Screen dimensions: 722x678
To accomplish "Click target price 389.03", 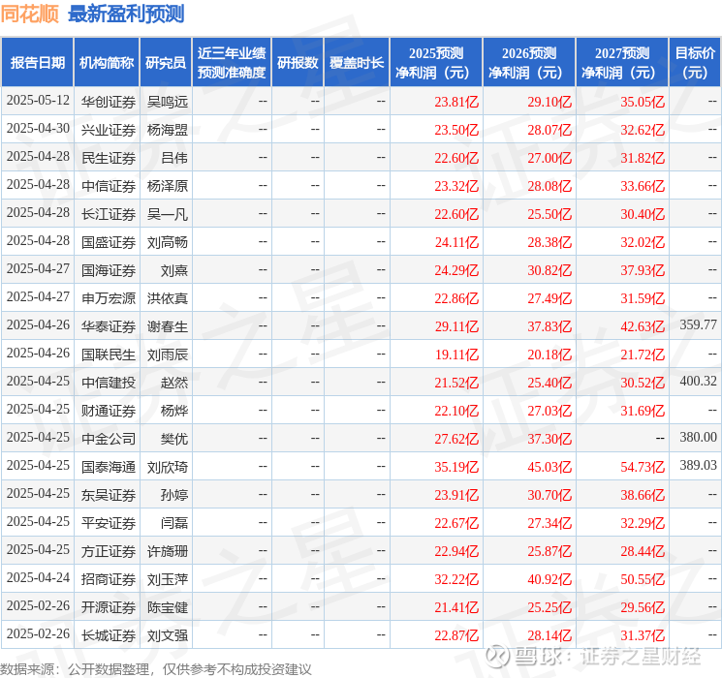I will click(698, 465).
